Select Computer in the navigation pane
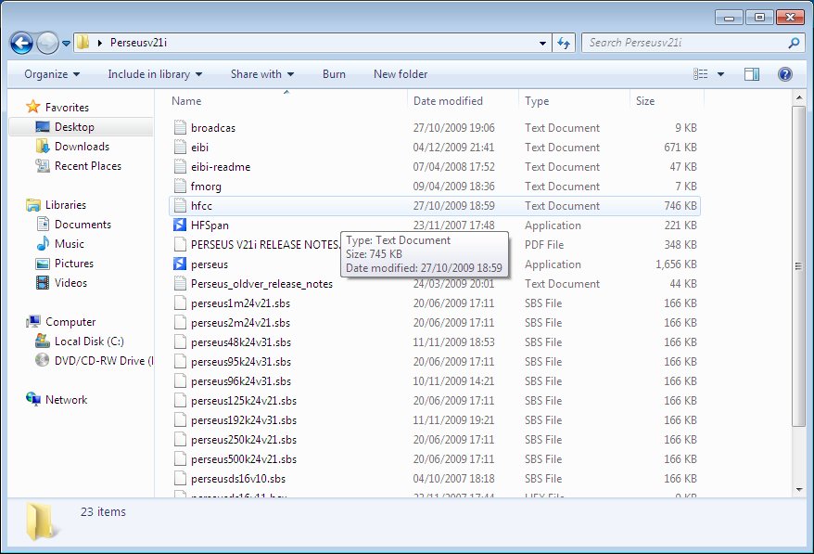Viewport: 814px width, 554px height. pyautogui.click(x=70, y=322)
